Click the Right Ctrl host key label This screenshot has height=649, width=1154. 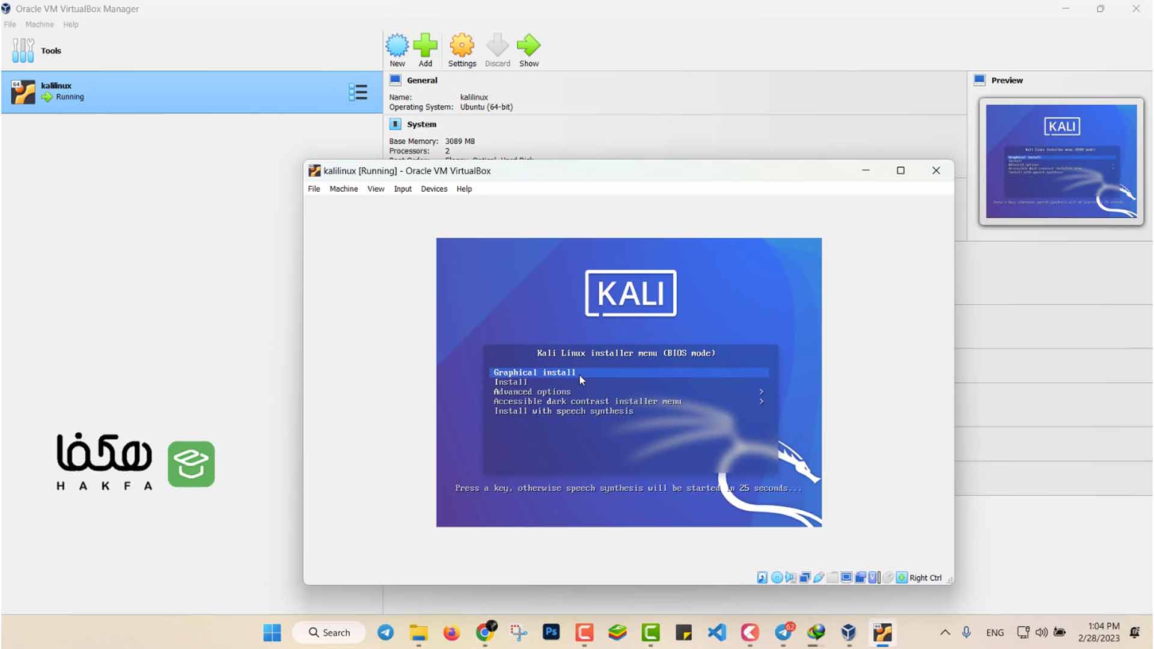pyautogui.click(x=926, y=577)
